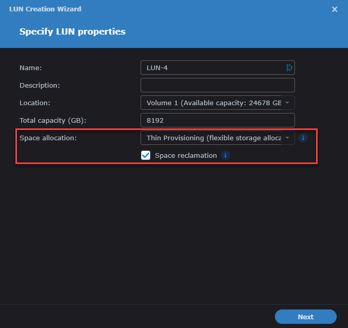Open the Location volume dropdown

[217, 103]
